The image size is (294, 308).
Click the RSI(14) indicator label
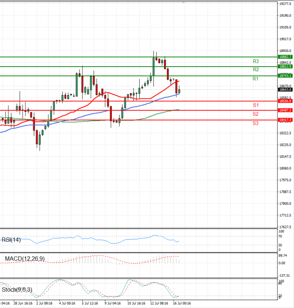pyautogui.click(x=11, y=240)
